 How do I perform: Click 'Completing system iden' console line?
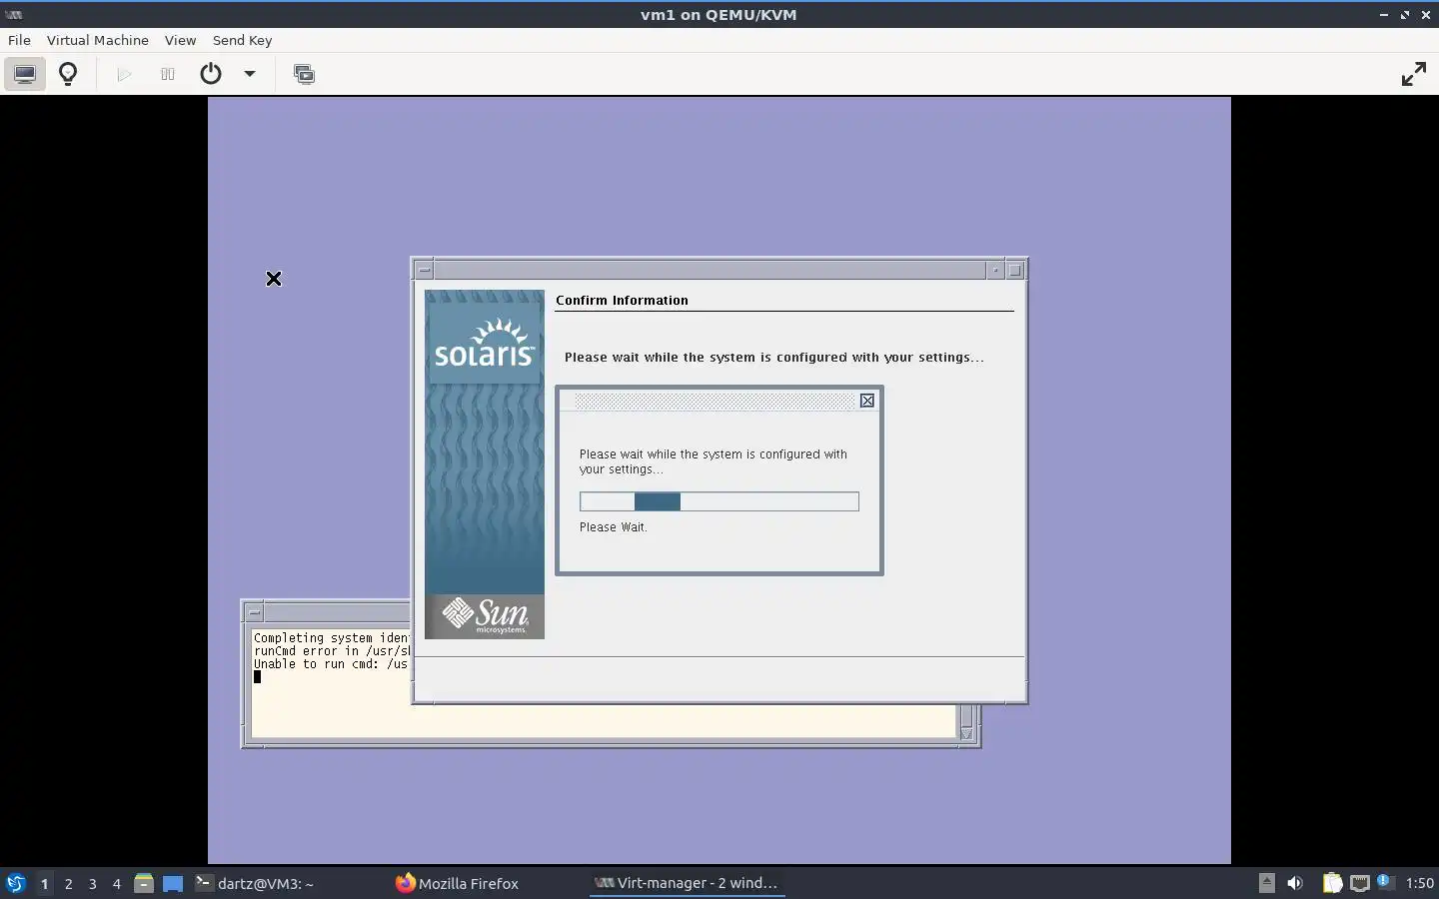331,638
